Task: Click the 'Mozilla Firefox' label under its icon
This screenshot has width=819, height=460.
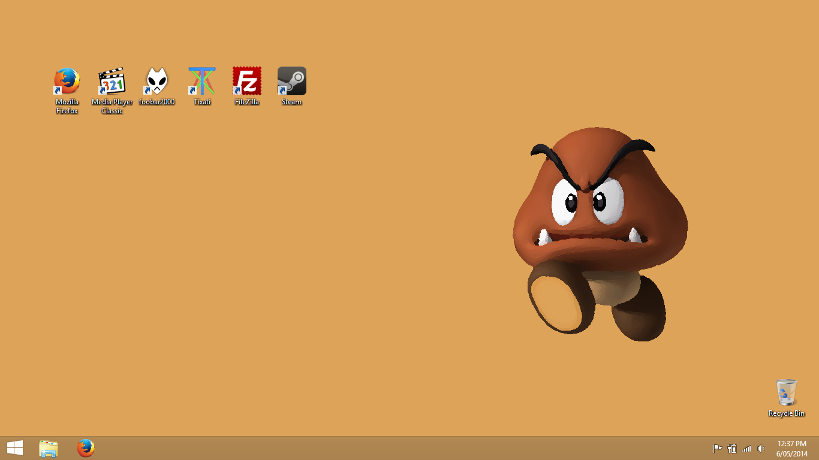Action: pyautogui.click(x=67, y=107)
